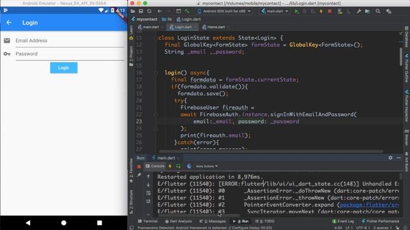410x230 pixels.
Task: Tap the back arrow in emulator app bar
Action: 8,23
